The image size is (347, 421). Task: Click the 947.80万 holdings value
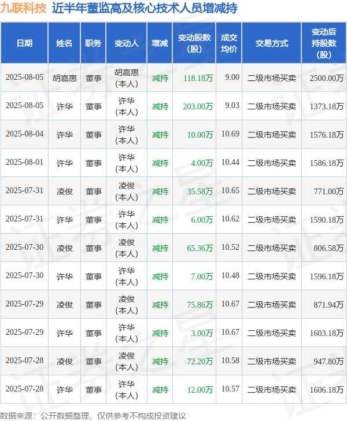click(x=328, y=361)
